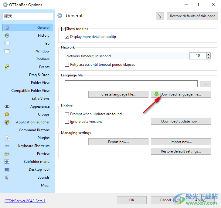Screen dimensions: 221x208
Task: Click the language file path field
Action: 131,84
